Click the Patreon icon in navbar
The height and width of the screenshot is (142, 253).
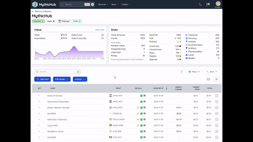(208, 4)
